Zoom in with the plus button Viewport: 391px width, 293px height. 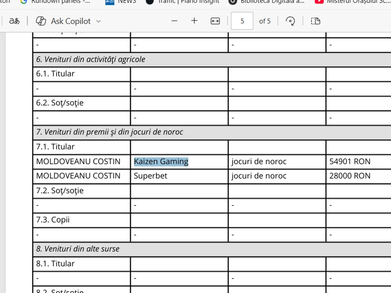tap(194, 21)
